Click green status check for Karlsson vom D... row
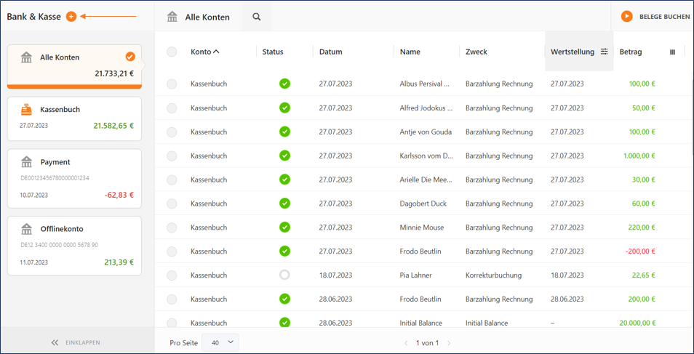The width and height of the screenshot is (694, 354). 284,156
